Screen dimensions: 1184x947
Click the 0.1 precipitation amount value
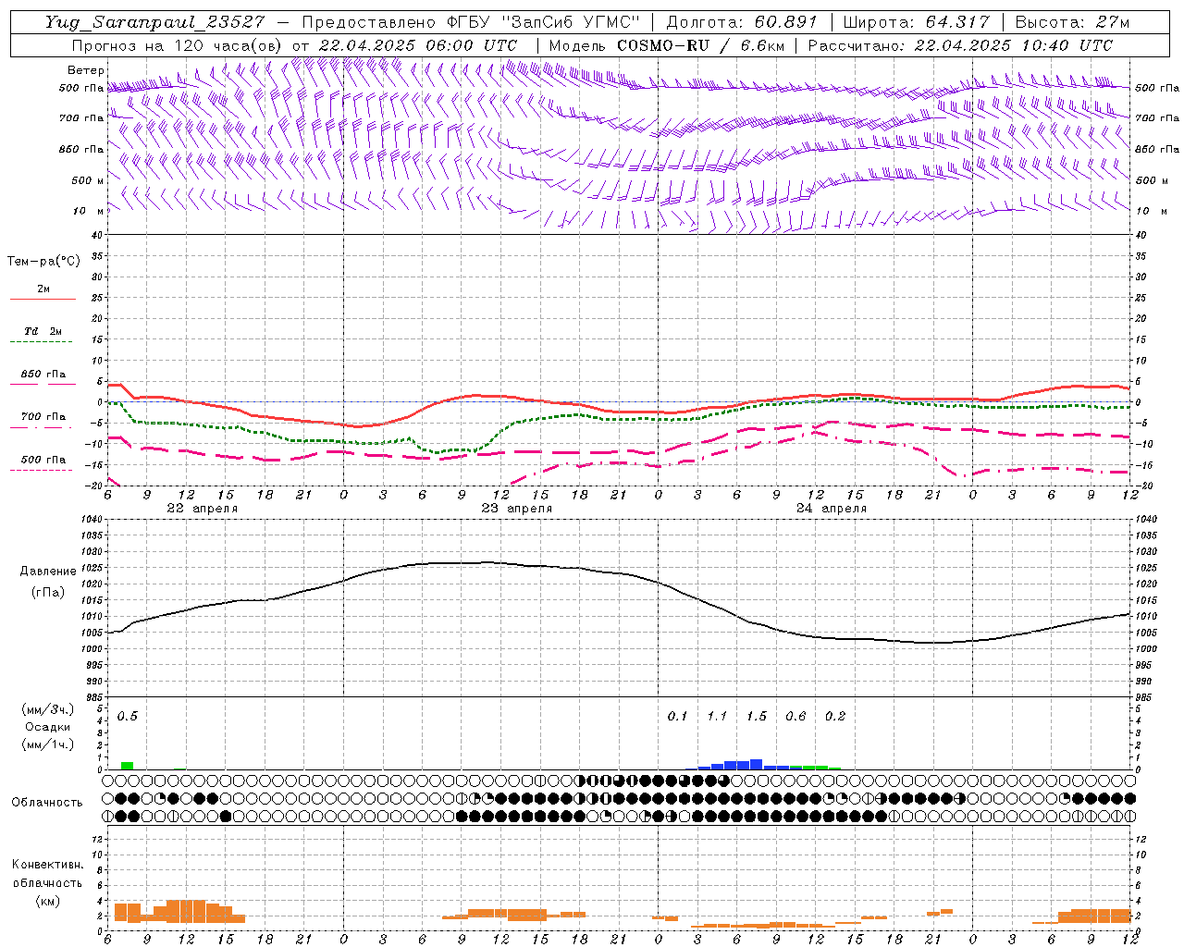point(678,717)
